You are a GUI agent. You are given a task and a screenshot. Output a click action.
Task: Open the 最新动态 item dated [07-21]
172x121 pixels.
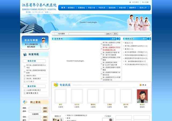pyautogui.click(x=136, y=52)
